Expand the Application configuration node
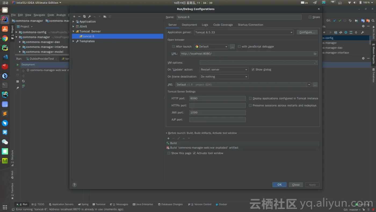 pos(74,22)
